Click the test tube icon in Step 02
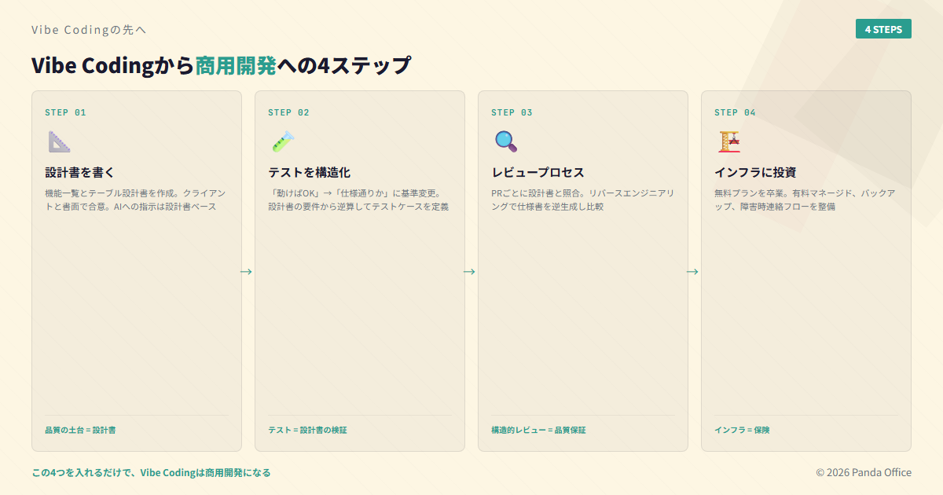943x495 pixels. coord(282,141)
